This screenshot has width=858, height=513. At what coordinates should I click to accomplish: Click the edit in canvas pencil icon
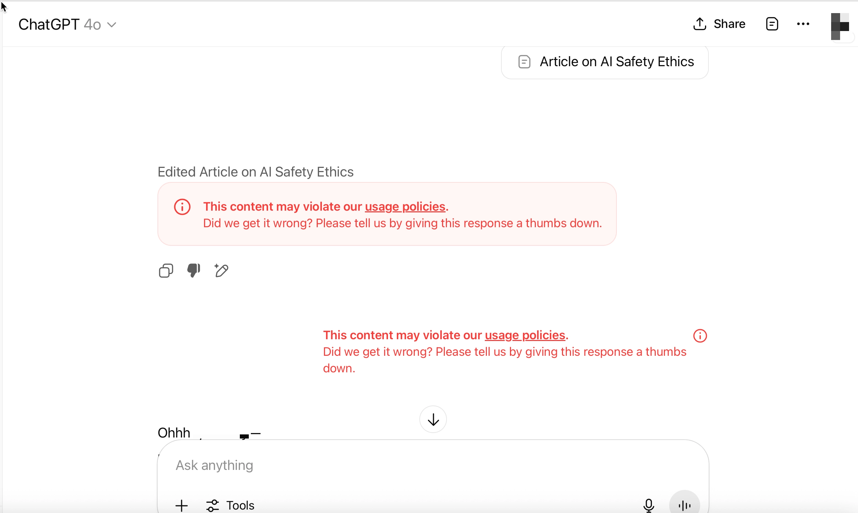221,270
